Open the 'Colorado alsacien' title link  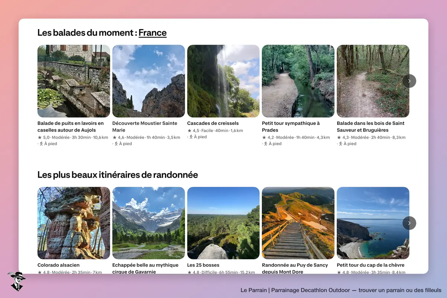point(58,265)
